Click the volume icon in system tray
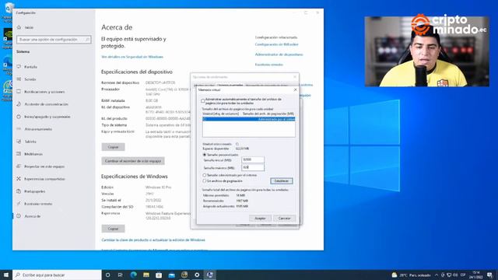This screenshot has height=280, width=498. tap(455, 275)
